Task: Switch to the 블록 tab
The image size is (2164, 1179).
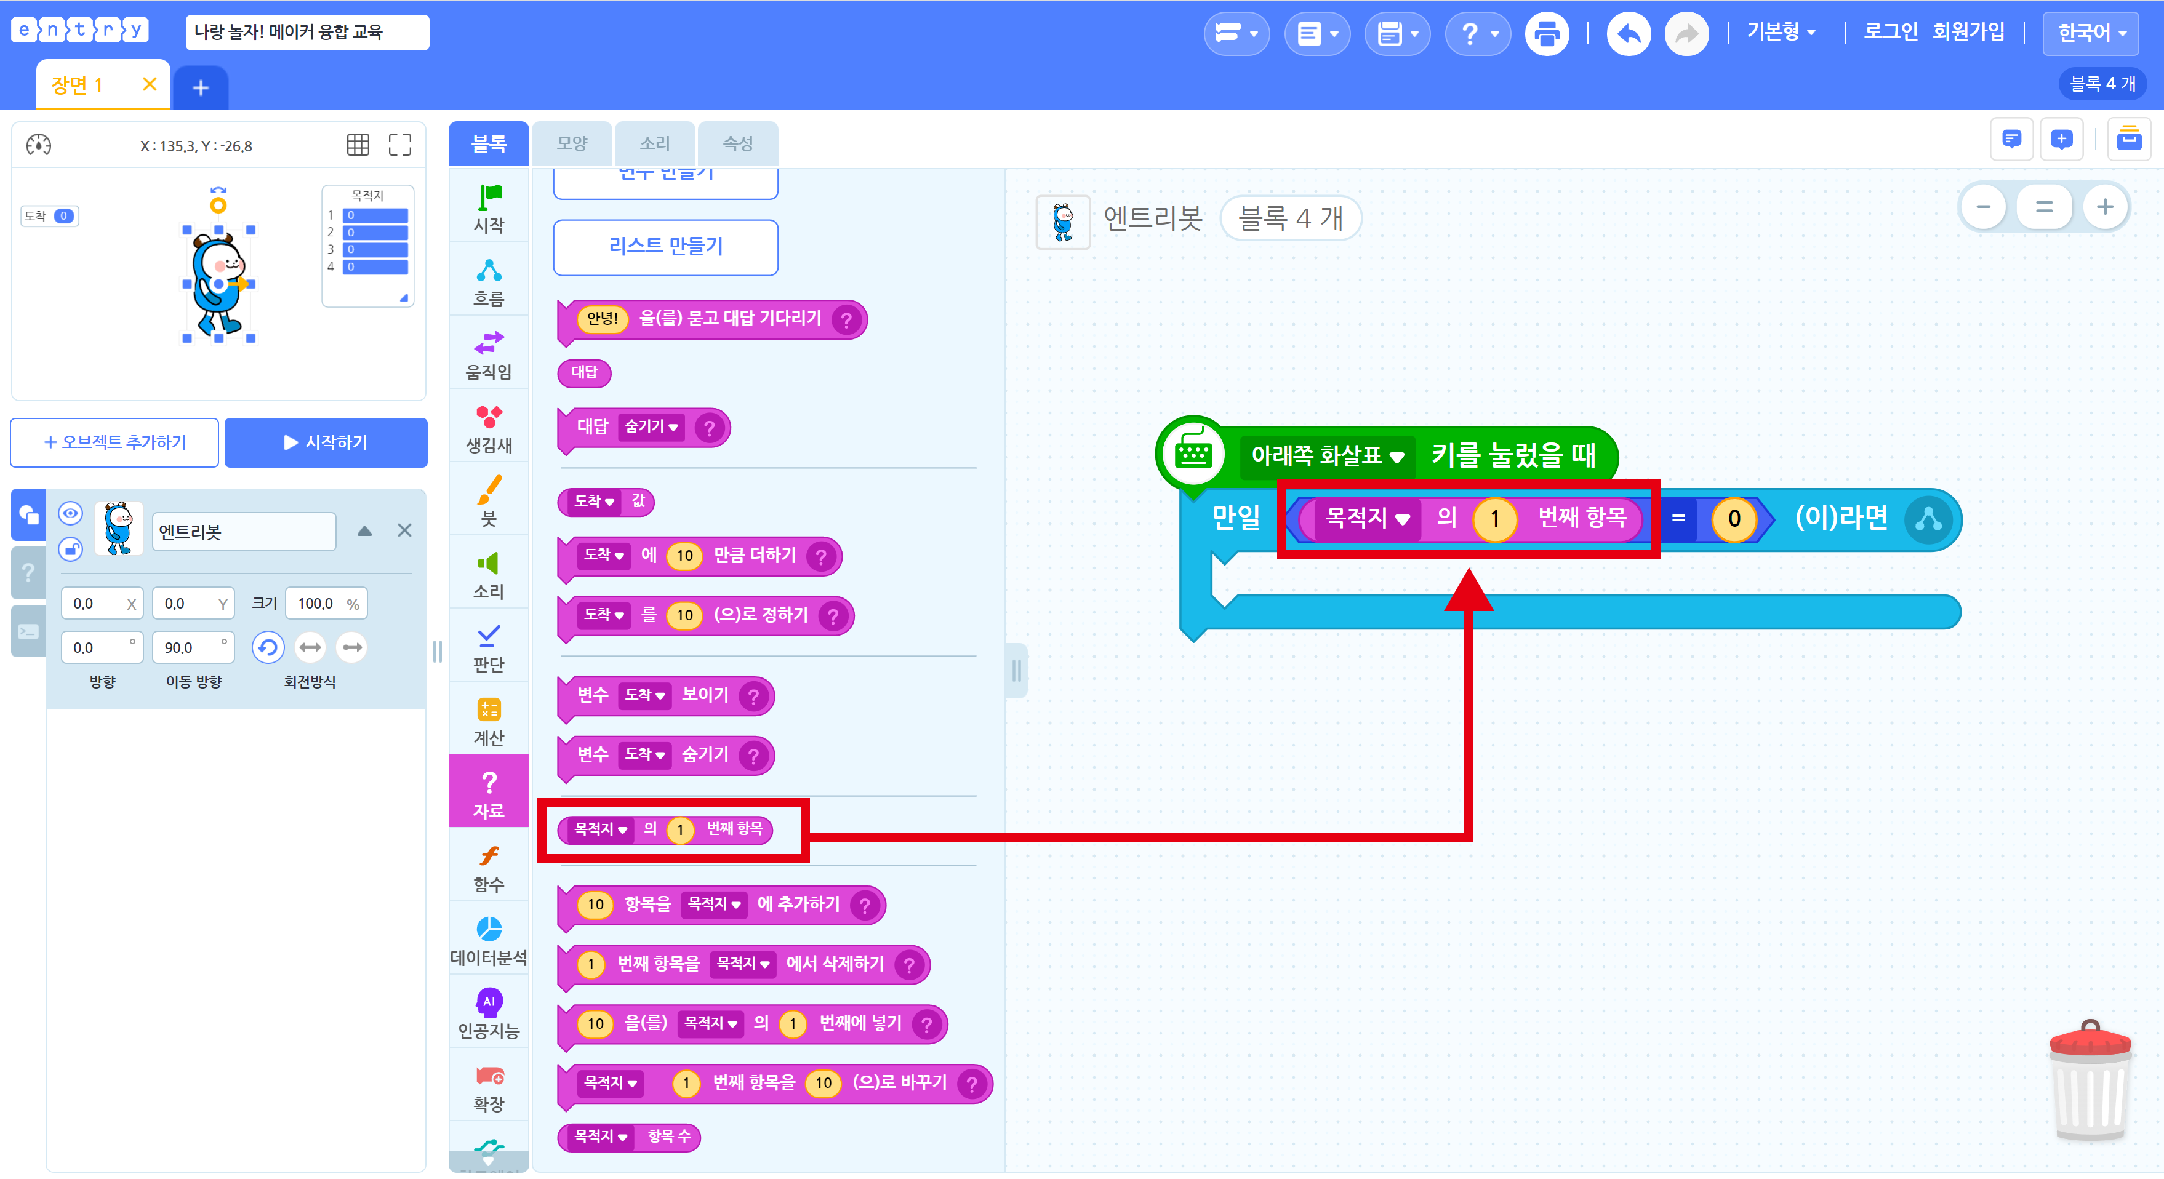Action: [489, 143]
